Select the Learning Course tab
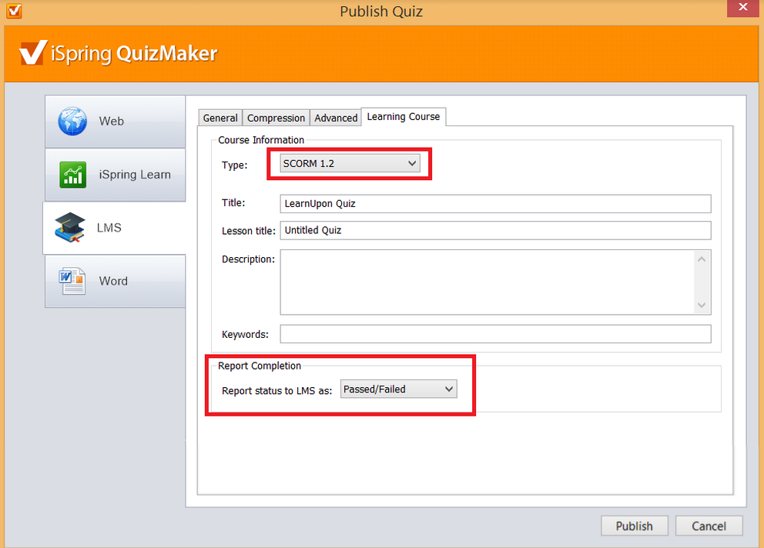This screenshot has width=764, height=548. 404,117
